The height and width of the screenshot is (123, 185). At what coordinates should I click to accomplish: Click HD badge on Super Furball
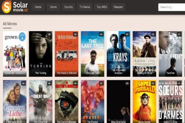coord(153,84)
